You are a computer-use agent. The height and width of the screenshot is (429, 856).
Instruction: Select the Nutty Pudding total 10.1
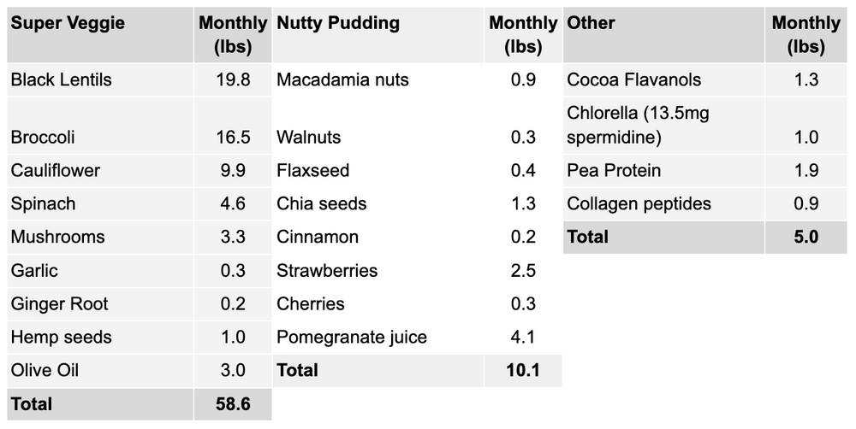[522, 370]
